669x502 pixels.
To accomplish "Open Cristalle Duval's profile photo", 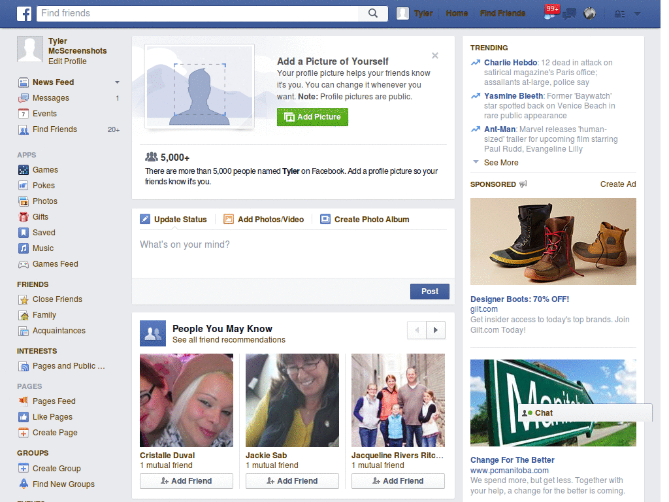I will (186, 401).
